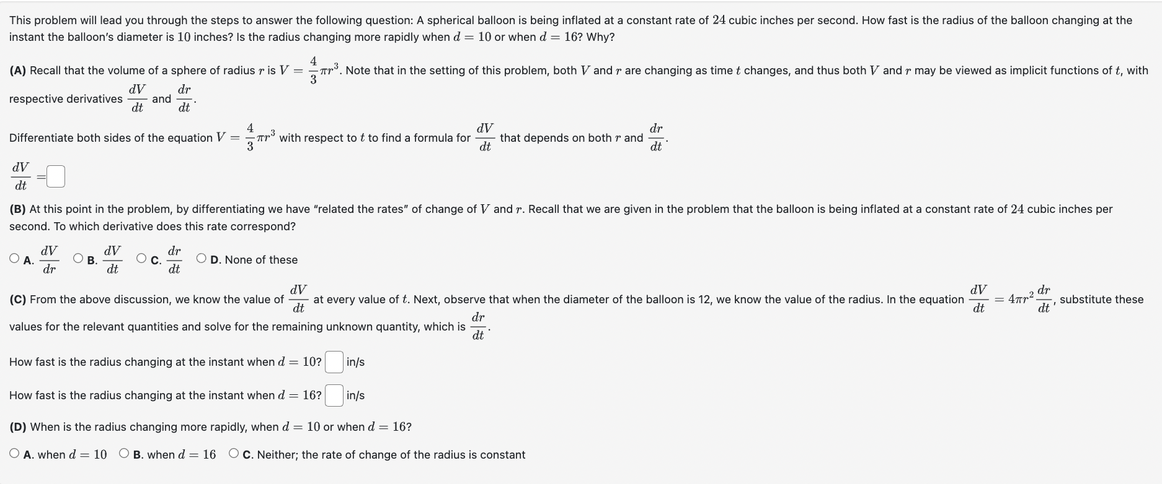Pick the radius rate answer field for diameter 16

tap(334, 395)
